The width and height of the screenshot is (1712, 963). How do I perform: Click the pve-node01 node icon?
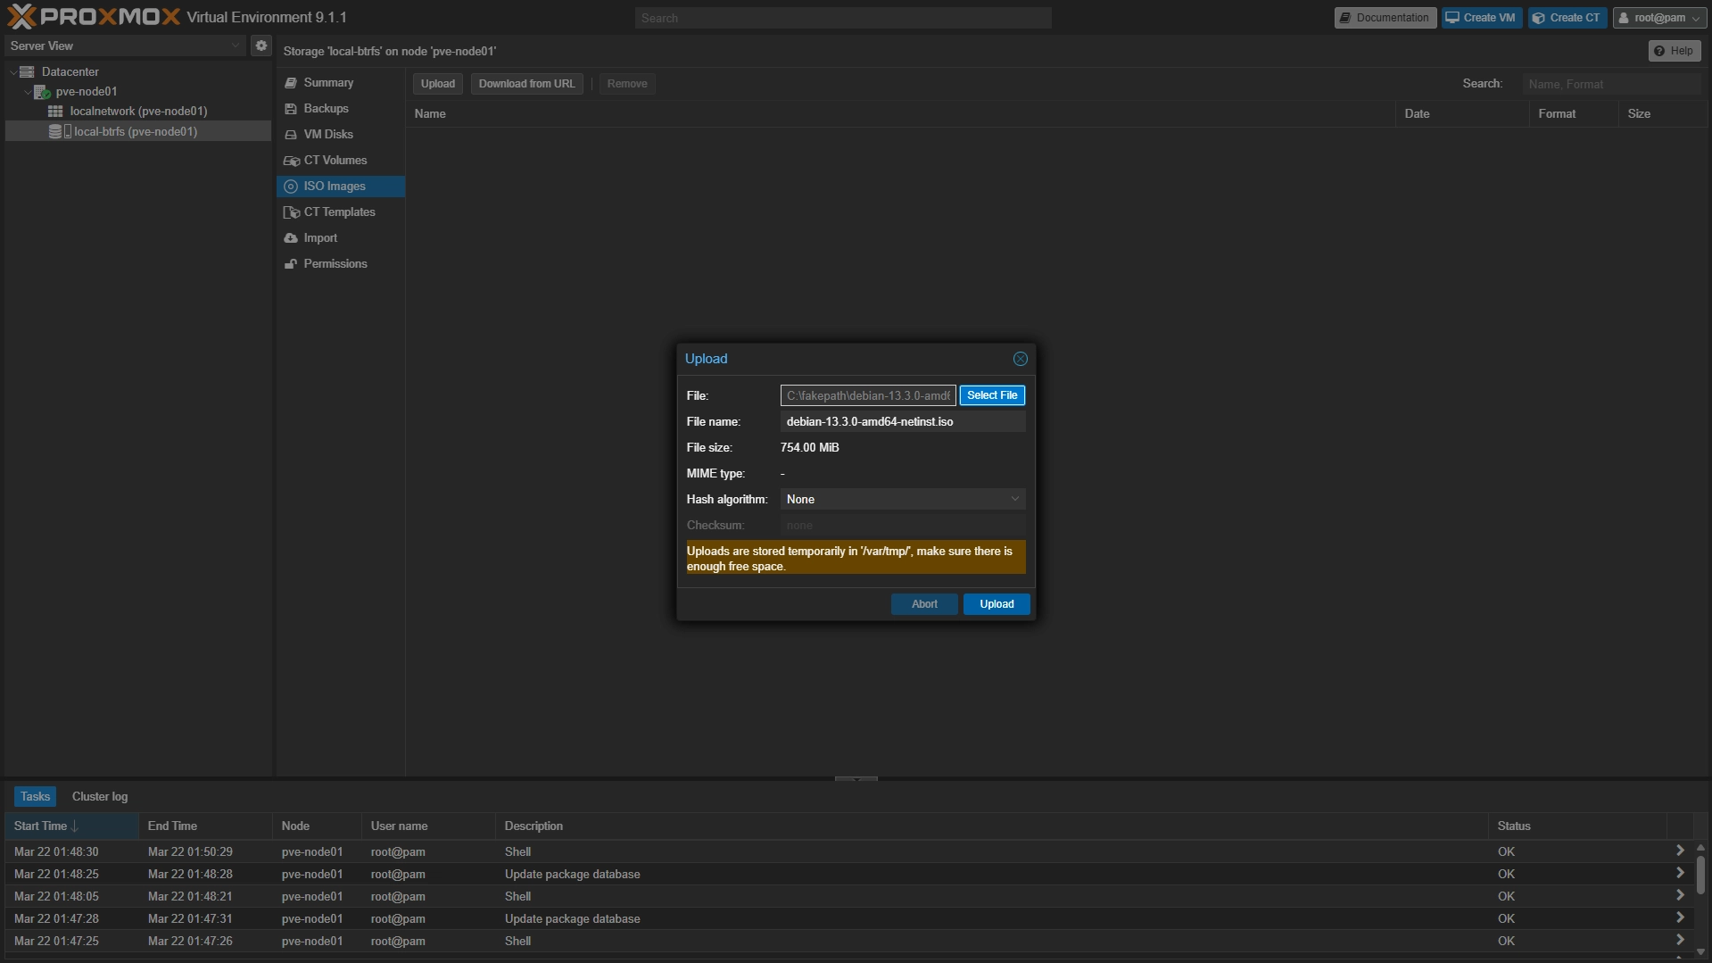[42, 92]
